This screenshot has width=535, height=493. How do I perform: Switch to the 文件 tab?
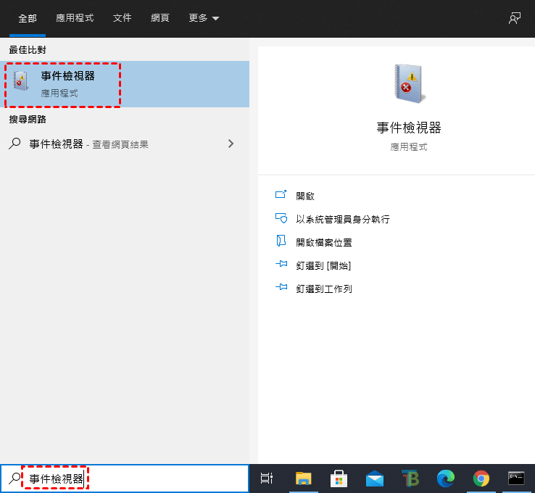point(122,18)
